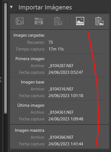This screenshot has height=152, width=111.
Task: Open the import images from folder icon
Action: tap(39, 21)
